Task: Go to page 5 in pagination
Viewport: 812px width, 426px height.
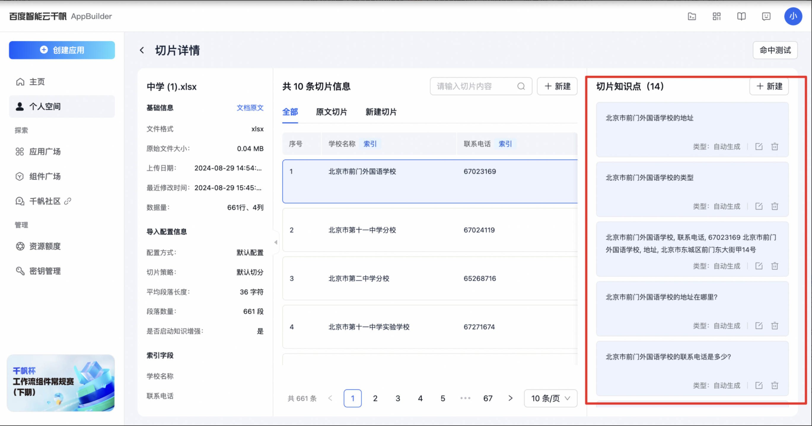Action: point(443,398)
